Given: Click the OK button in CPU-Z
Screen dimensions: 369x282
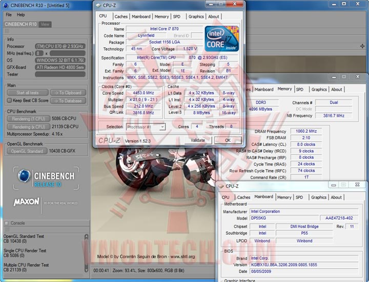Looking at the screenshot, I should pyautogui.click(x=228, y=140).
